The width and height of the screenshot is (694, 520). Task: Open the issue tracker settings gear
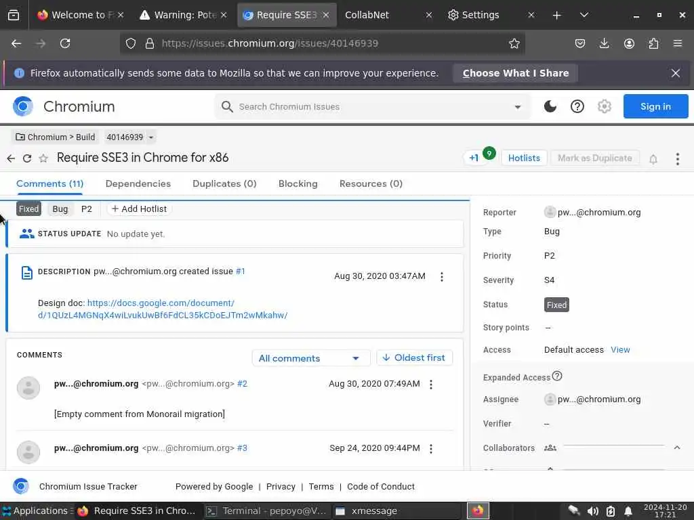point(604,106)
